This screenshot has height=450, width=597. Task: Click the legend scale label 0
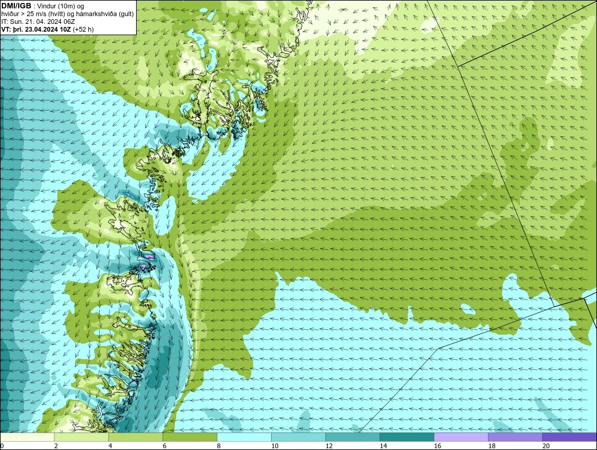pos(2,446)
